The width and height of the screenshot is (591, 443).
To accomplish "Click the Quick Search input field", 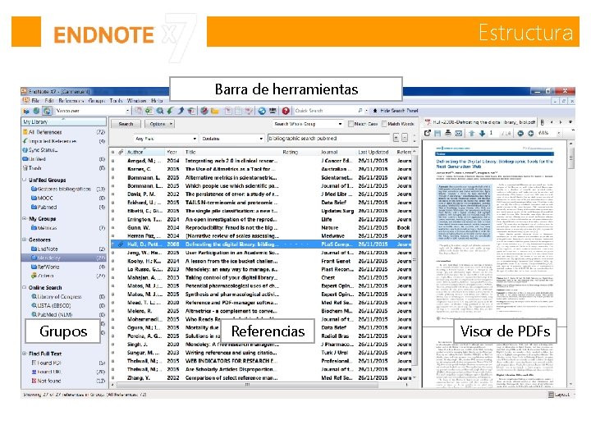I will pyautogui.click(x=325, y=111).
